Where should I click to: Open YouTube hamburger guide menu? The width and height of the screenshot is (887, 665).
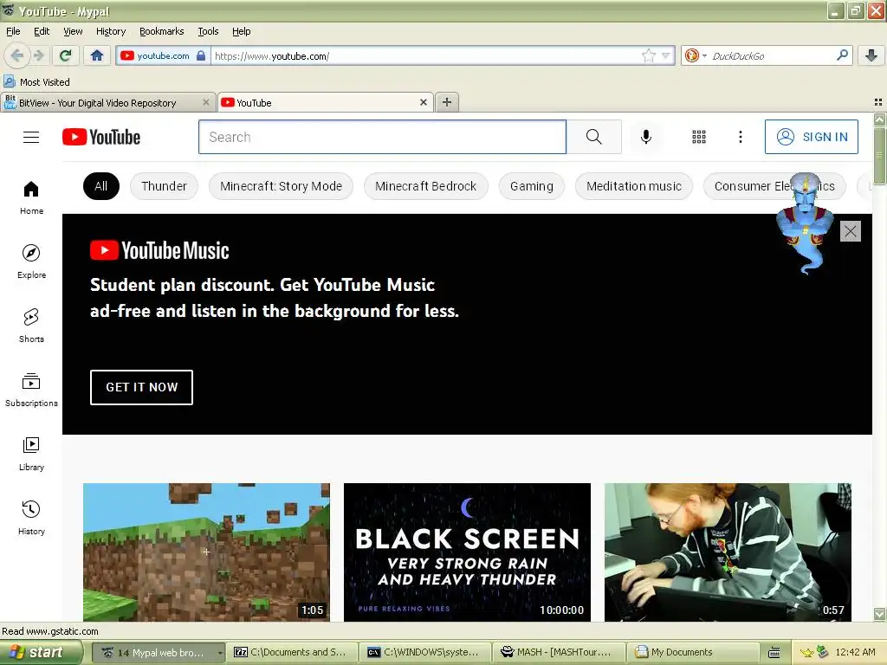[31, 137]
